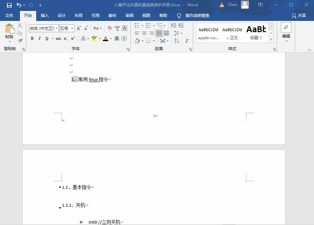314x225 pixels.
Task: Apply superscript formatting
Action: (73, 38)
